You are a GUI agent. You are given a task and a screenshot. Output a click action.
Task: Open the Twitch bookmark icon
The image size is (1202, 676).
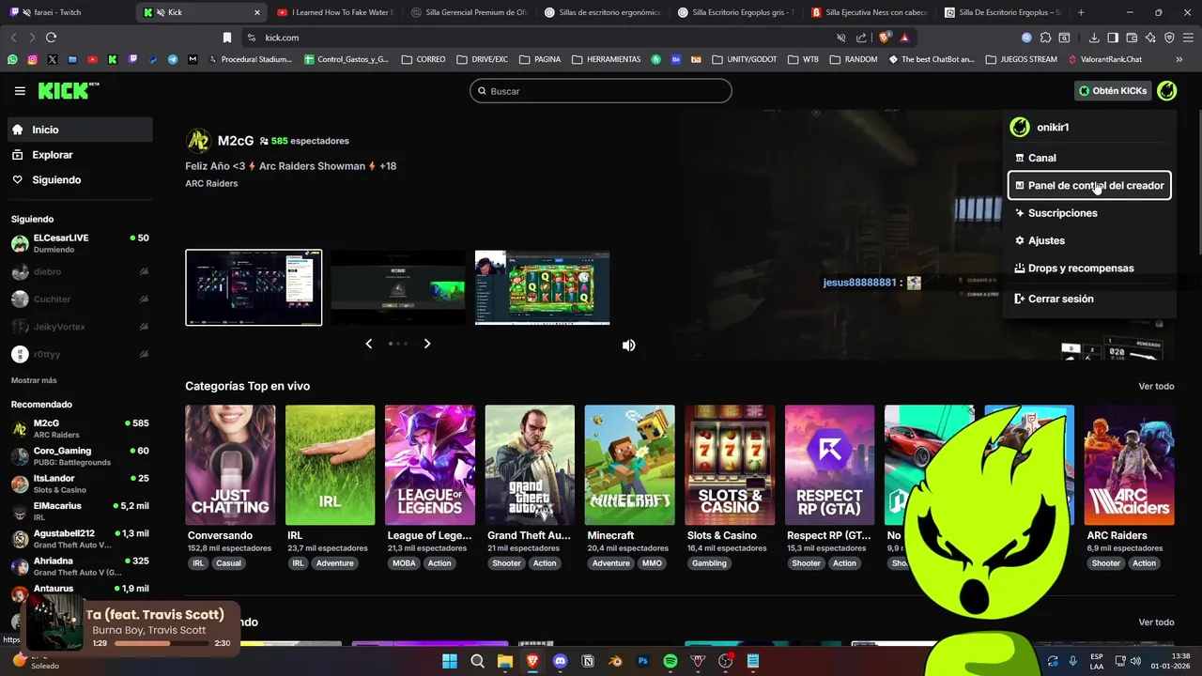pyautogui.click(x=132, y=59)
